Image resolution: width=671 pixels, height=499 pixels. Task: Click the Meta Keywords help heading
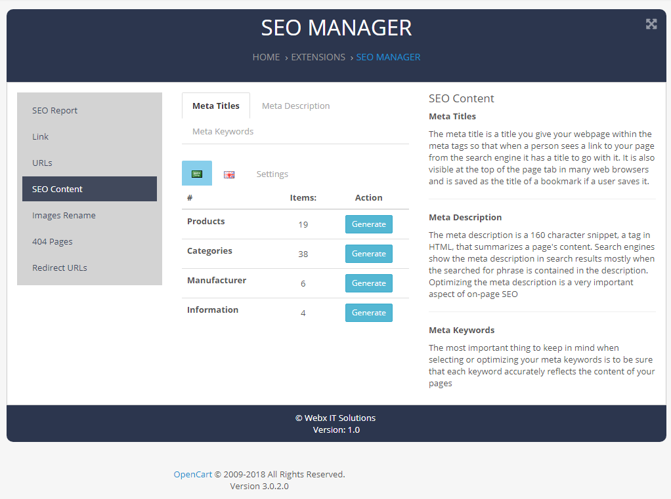pyautogui.click(x=462, y=330)
